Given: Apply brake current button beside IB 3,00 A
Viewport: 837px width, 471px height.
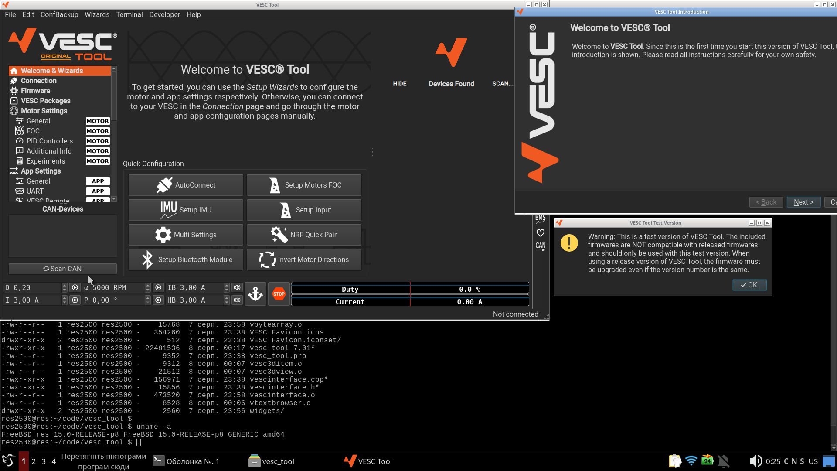Looking at the screenshot, I should (237, 288).
